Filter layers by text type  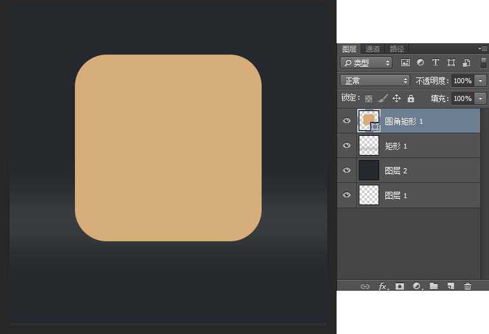[436, 63]
